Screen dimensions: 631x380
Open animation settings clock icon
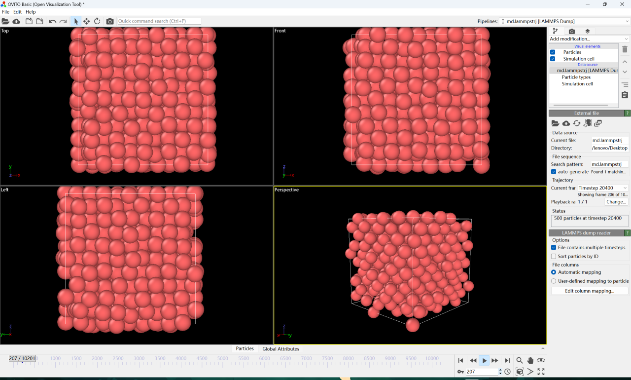(508, 372)
